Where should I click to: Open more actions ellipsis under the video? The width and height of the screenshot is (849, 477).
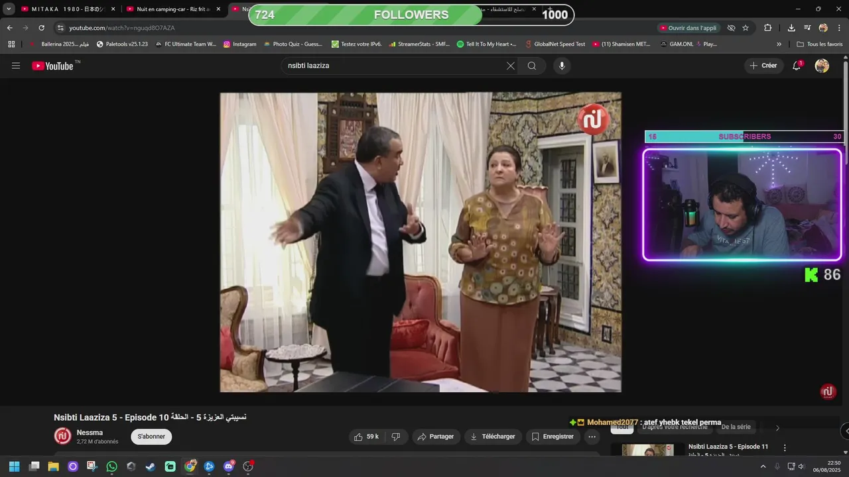pyautogui.click(x=592, y=437)
